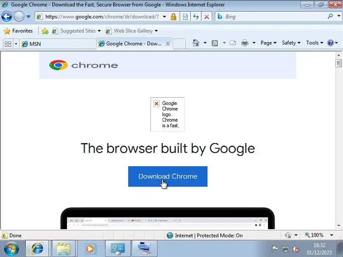Click the security lock icon
Viewport: 343px width, 257px height.
174,17
